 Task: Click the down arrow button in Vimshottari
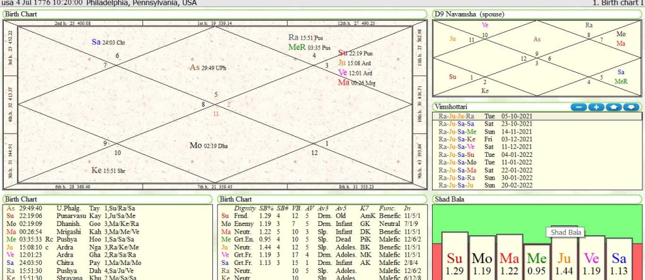[631, 107]
